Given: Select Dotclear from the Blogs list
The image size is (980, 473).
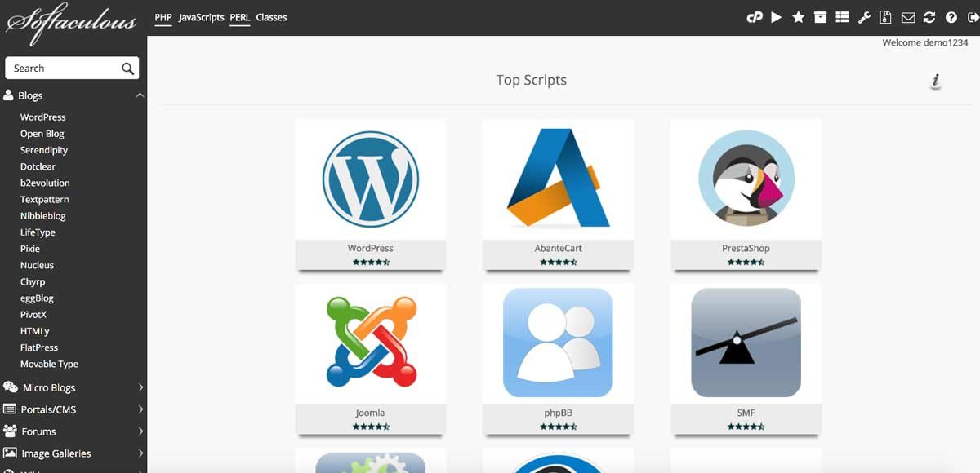Looking at the screenshot, I should tap(38, 166).
